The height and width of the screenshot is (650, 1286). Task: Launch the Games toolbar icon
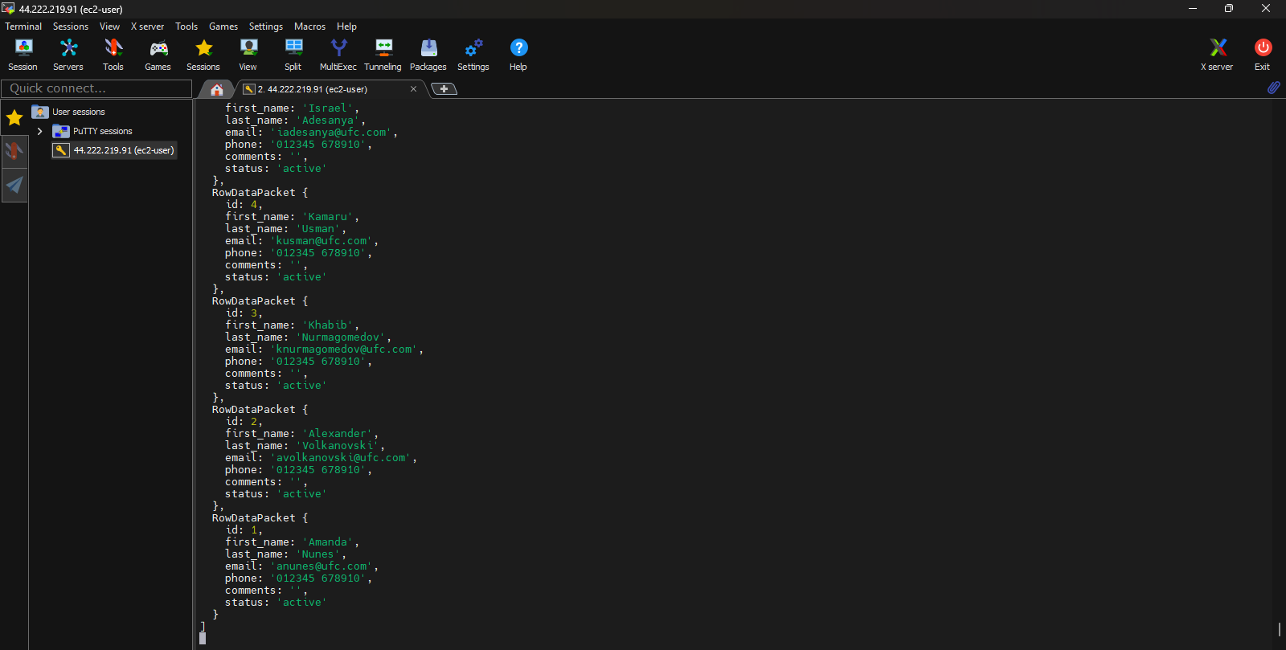tap(158, 55)
